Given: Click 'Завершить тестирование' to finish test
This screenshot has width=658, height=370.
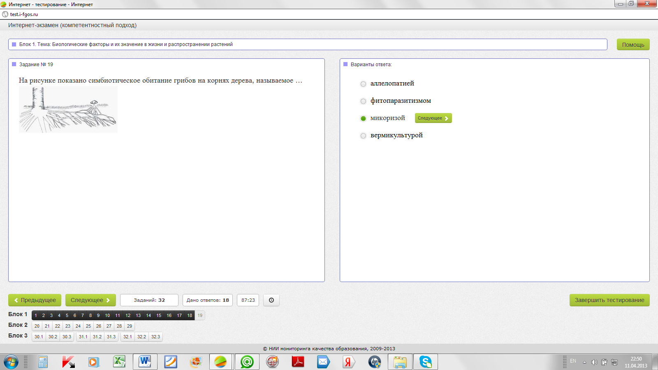Looking at the screenshot, I should (609, 300).
